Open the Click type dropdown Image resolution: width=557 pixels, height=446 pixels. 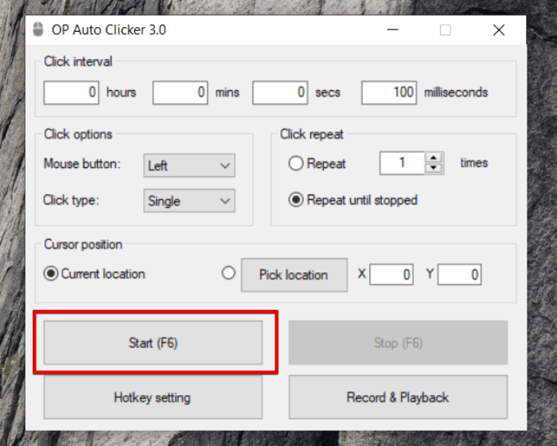point(189,201)
